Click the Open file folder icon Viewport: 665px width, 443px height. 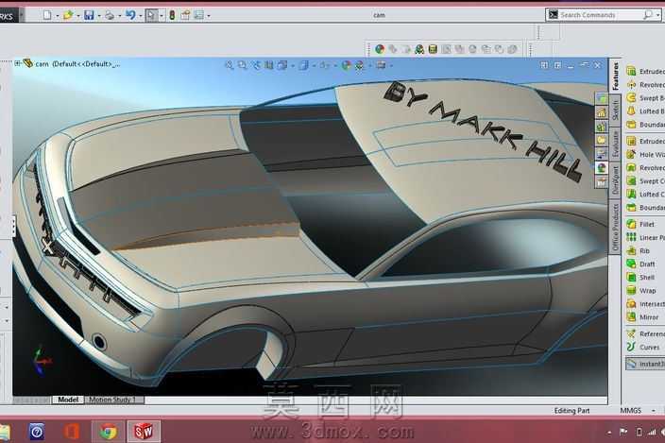(68, 15)
